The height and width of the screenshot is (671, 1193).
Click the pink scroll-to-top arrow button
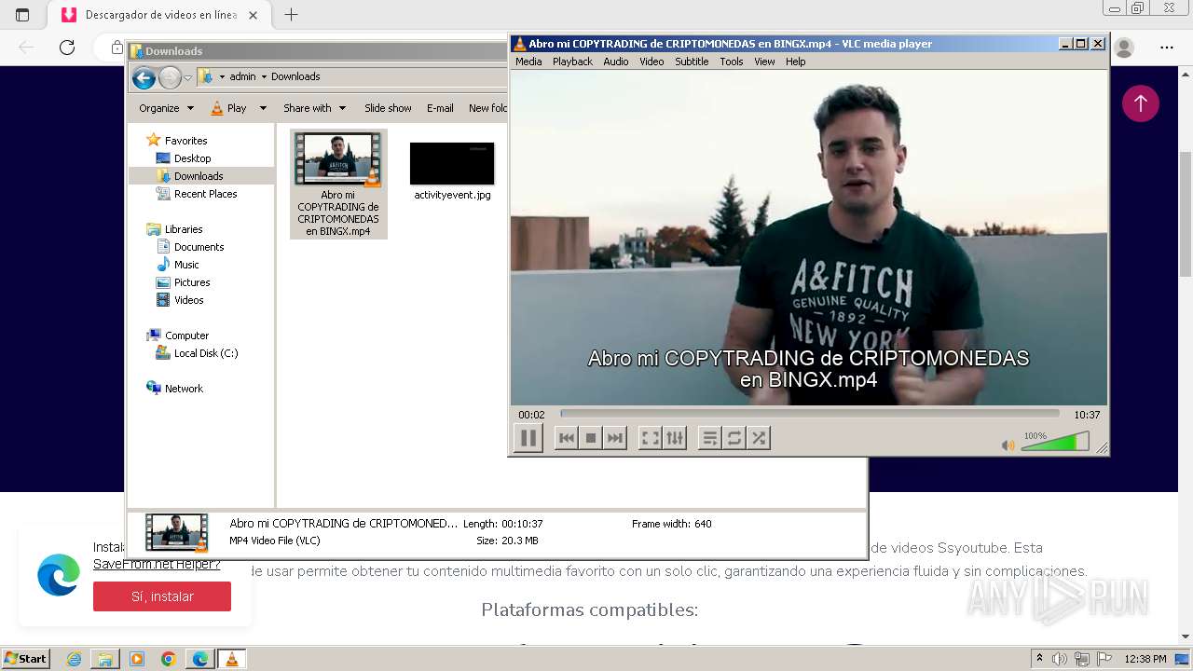(x=1140, y=103)
